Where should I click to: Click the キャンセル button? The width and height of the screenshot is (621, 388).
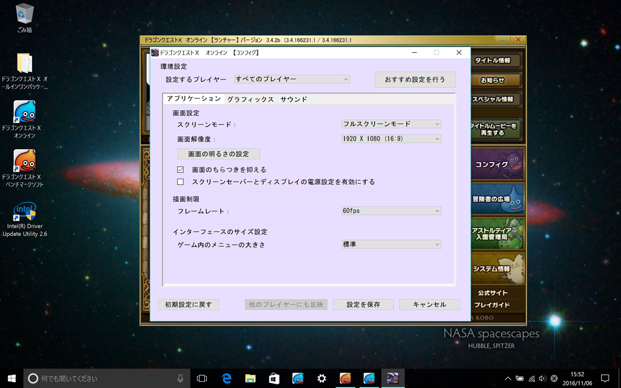tap(430, 304)
